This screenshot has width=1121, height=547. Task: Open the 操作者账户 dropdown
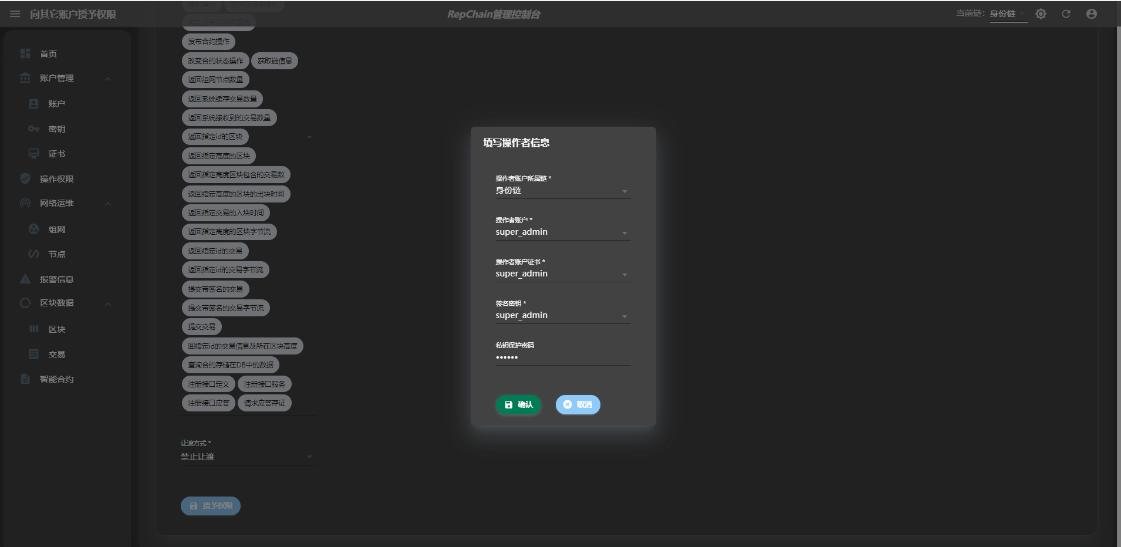click(563, 232)
